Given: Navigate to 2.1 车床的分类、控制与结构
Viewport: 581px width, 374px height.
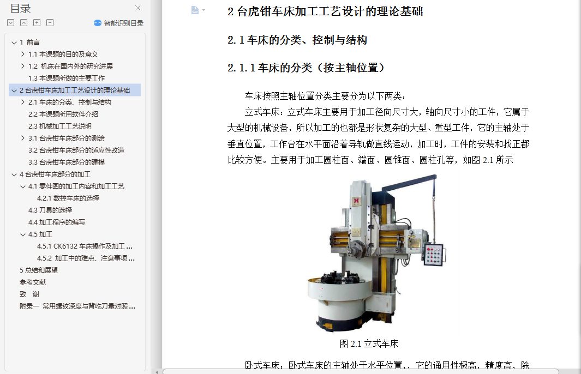Looking at the screenshot, I should coord(70,102).
